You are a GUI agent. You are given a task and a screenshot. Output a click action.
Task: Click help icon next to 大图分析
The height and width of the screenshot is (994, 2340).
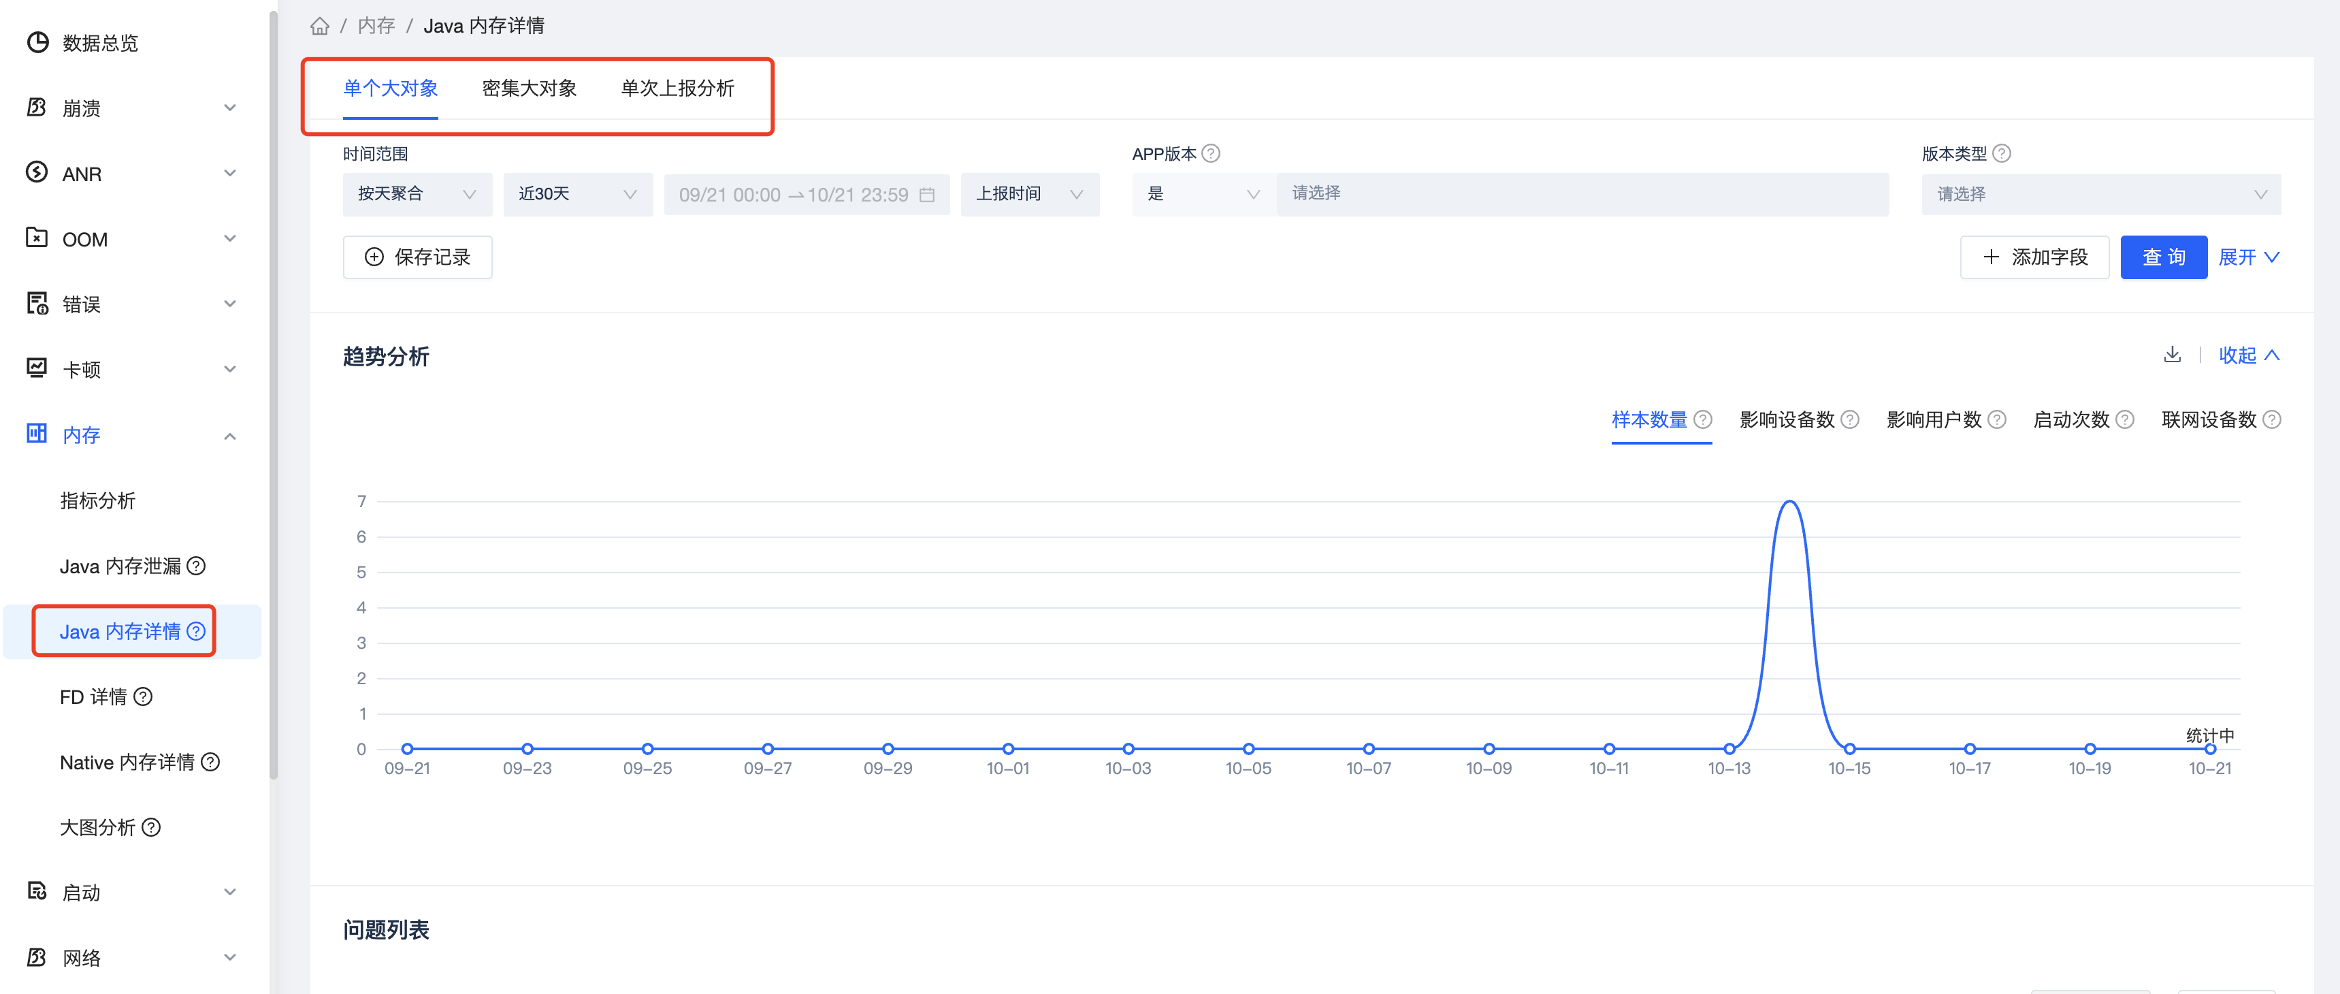(152, 827)
